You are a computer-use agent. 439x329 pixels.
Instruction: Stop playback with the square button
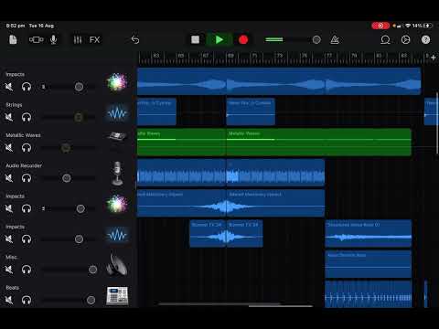click(195, 39)
